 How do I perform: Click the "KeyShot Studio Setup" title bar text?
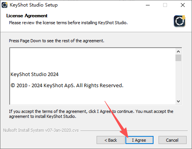(x=34, y=5)
